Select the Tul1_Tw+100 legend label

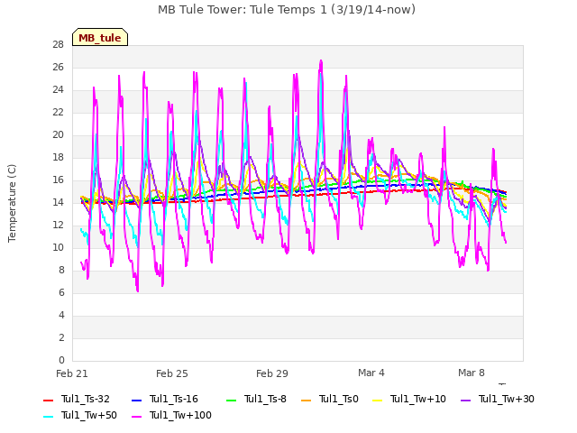click(x=180, y=415)
